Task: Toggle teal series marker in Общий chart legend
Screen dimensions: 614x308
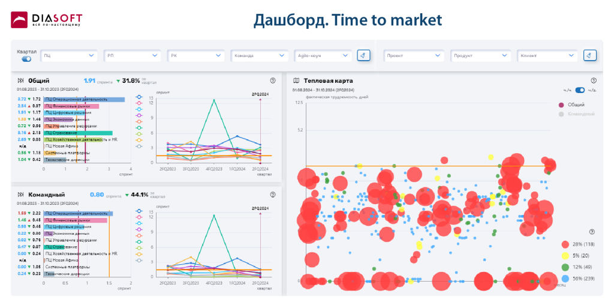Action: pos(139,128)
